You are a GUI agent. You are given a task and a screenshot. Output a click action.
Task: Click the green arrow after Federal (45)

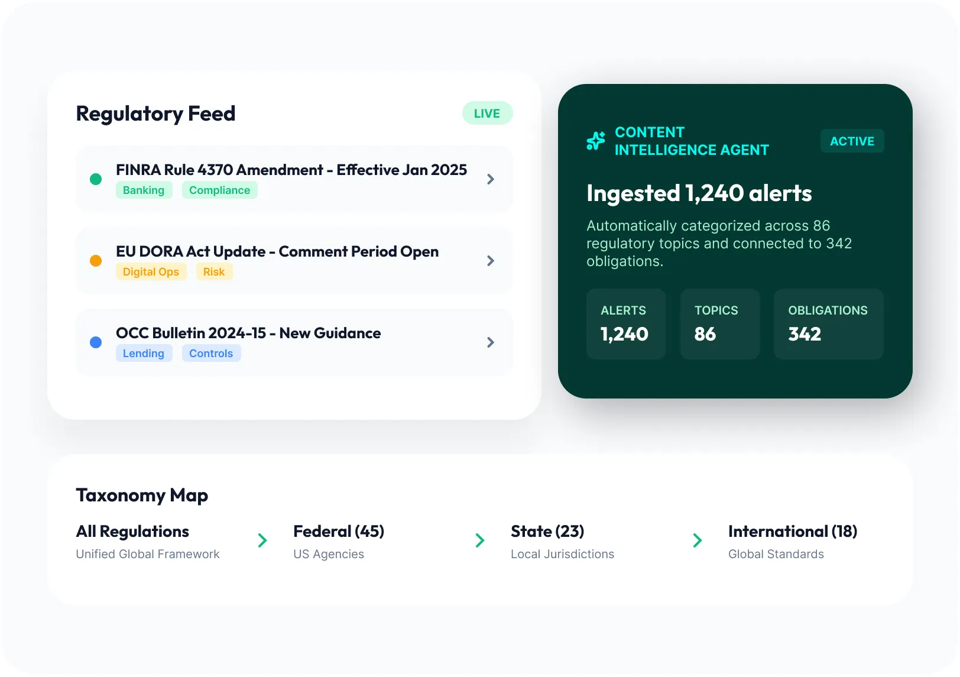tap(480, 540)
